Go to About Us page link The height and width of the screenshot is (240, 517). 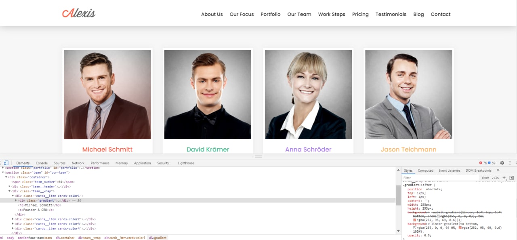coord(212,14)
